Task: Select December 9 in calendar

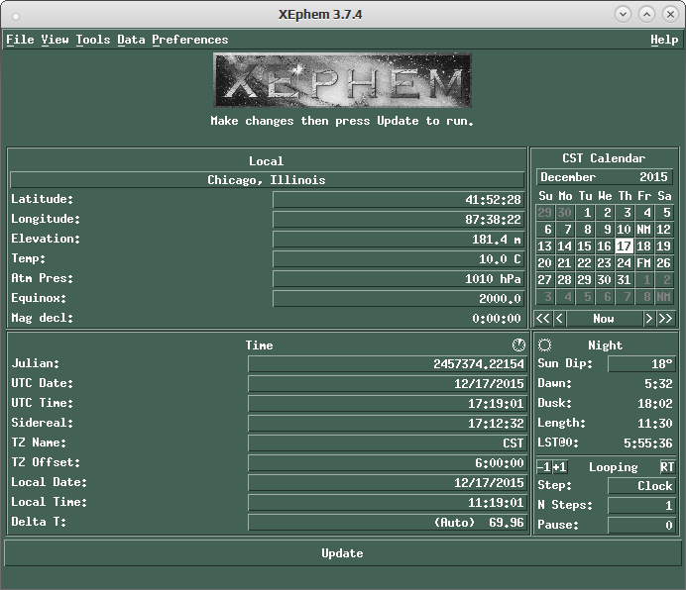Action: (x=604, y=230)
